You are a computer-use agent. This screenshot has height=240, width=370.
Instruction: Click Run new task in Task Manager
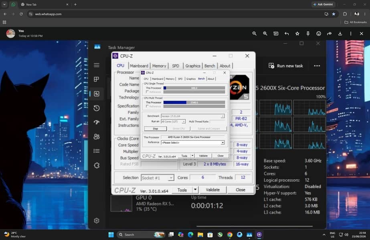[286, 66]
